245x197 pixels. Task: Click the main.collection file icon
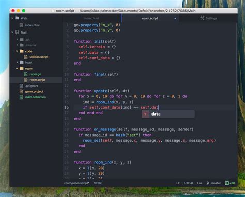(21, 97)
